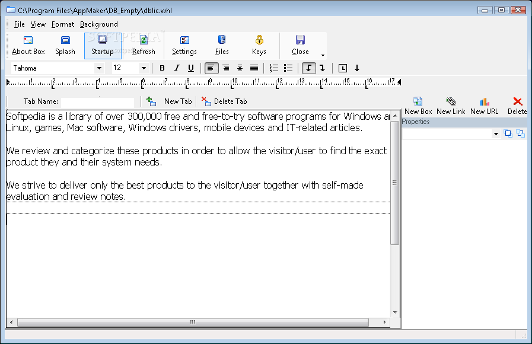Click the horizontal scrollbar left arrow
The image size is (532, 344).
point(11,322)
